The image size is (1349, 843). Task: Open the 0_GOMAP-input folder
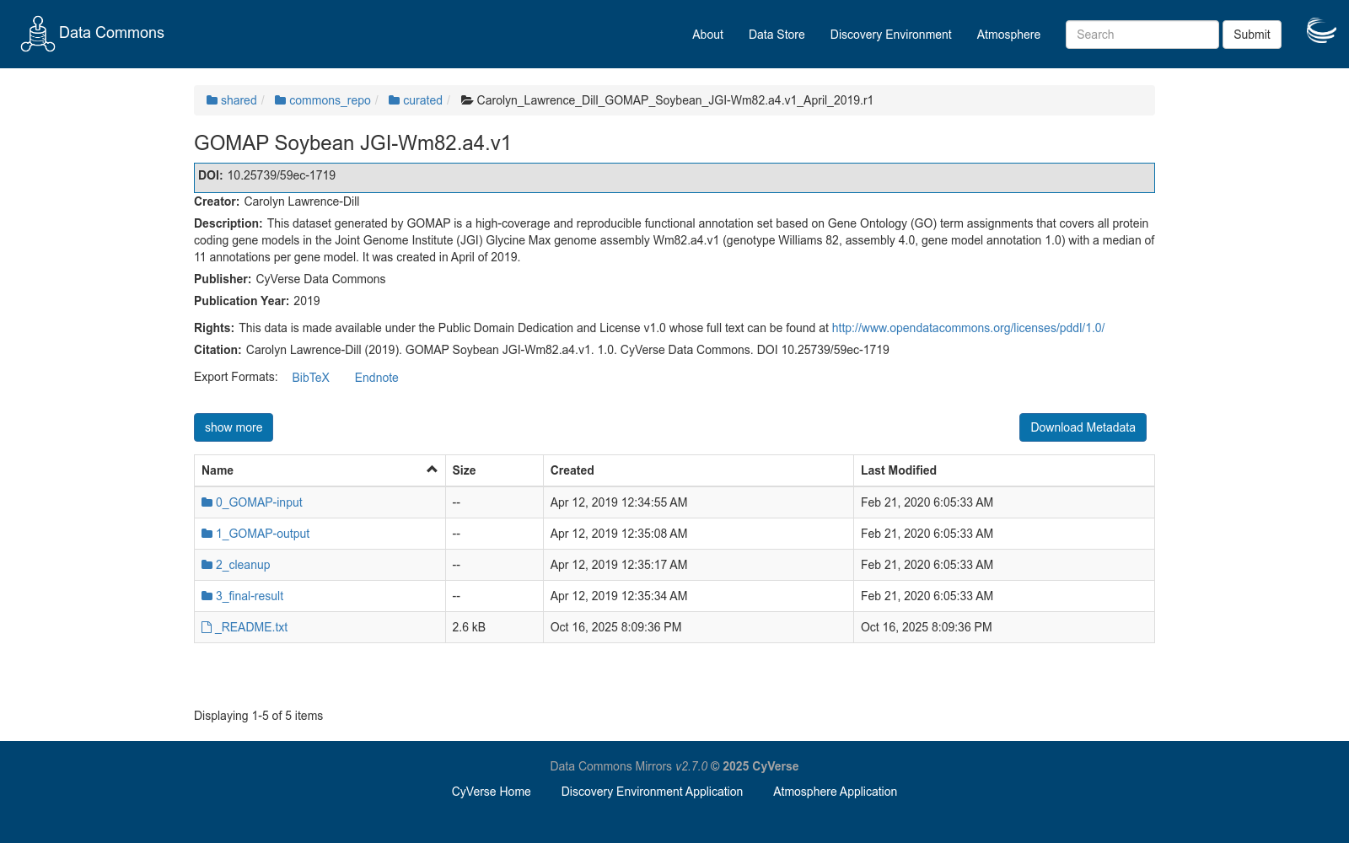259,502
